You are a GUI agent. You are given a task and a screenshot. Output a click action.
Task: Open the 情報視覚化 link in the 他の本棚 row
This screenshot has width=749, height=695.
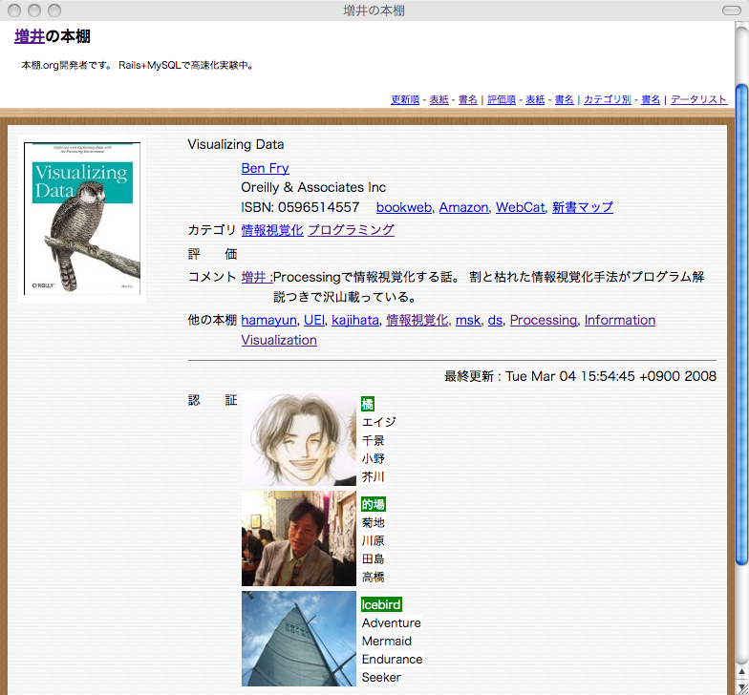tap(417, 320)
